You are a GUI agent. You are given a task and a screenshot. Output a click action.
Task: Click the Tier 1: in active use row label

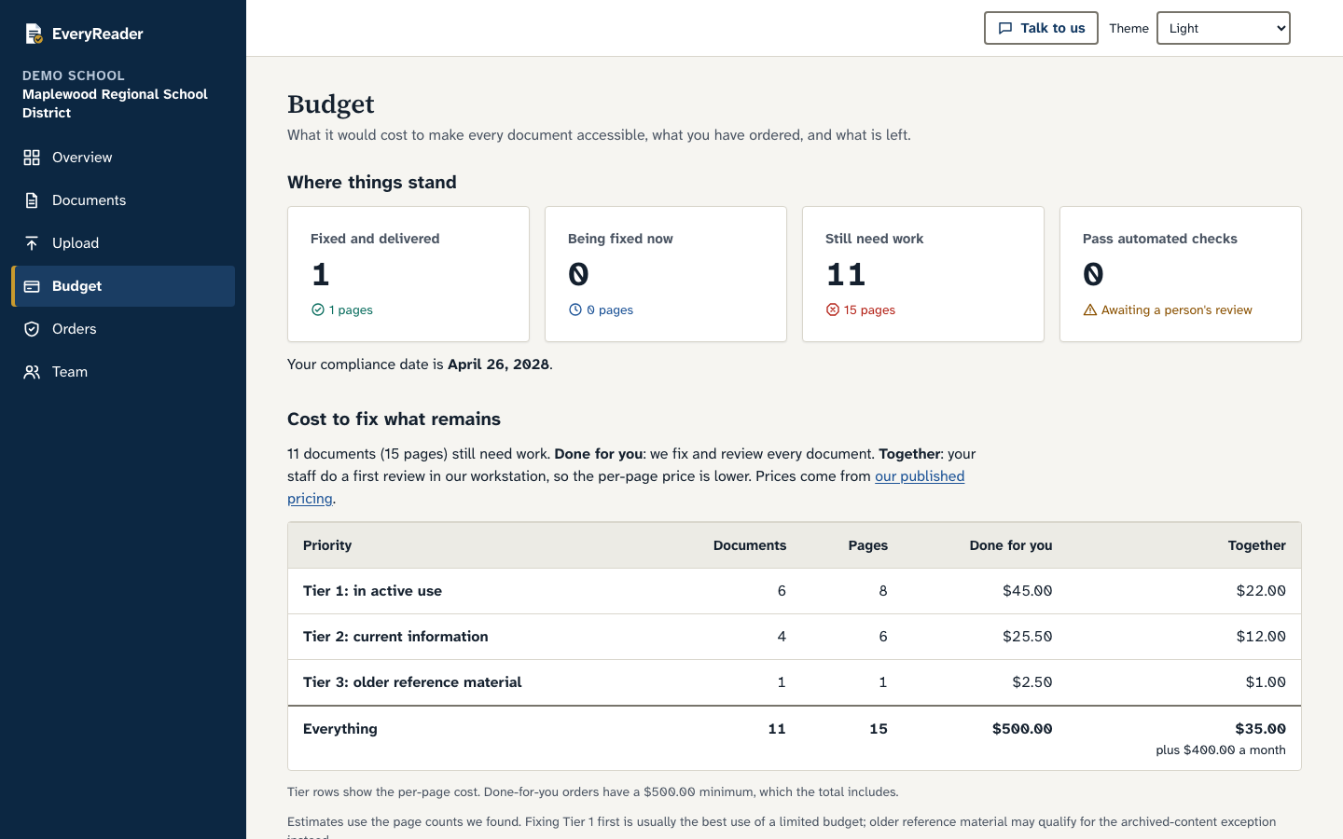[x=372, y=591]
